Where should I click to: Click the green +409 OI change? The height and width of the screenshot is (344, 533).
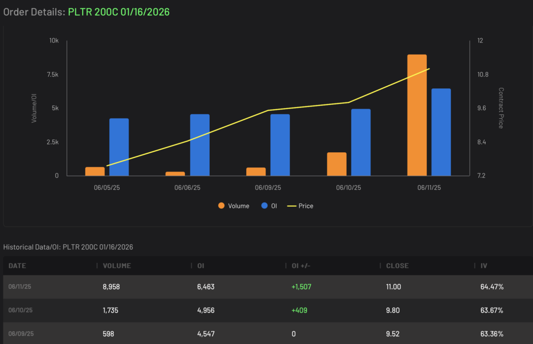299,310
